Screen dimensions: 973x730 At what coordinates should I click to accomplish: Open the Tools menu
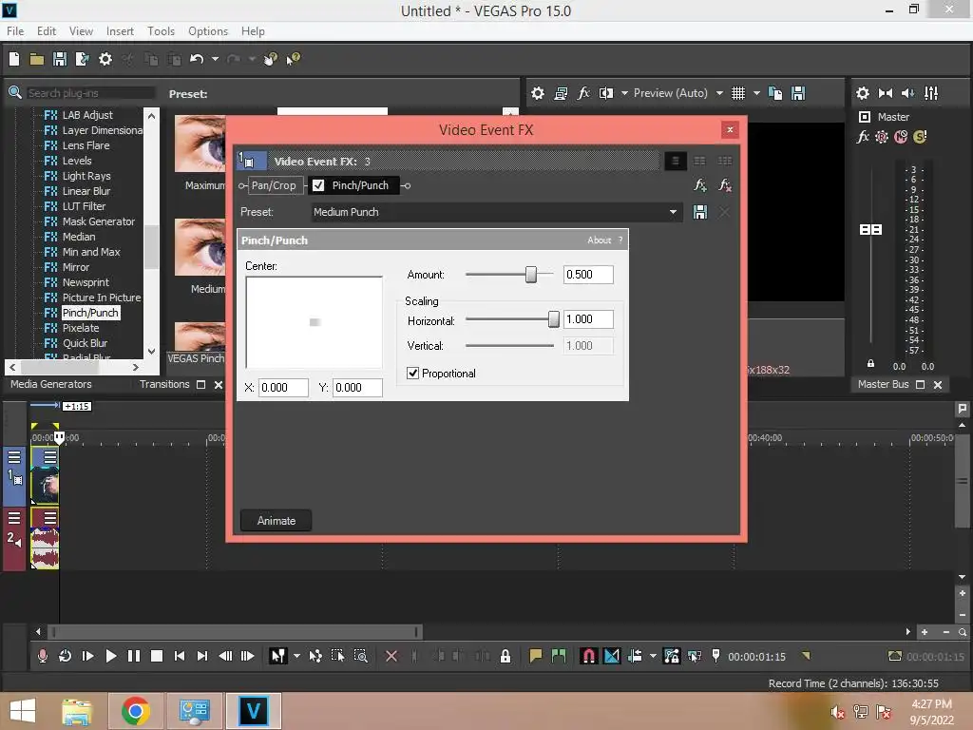(x=161, y=31)
